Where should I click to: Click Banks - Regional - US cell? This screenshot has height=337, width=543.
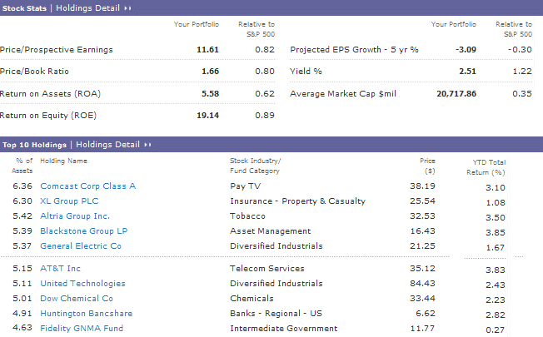click(x=276, y=314)
